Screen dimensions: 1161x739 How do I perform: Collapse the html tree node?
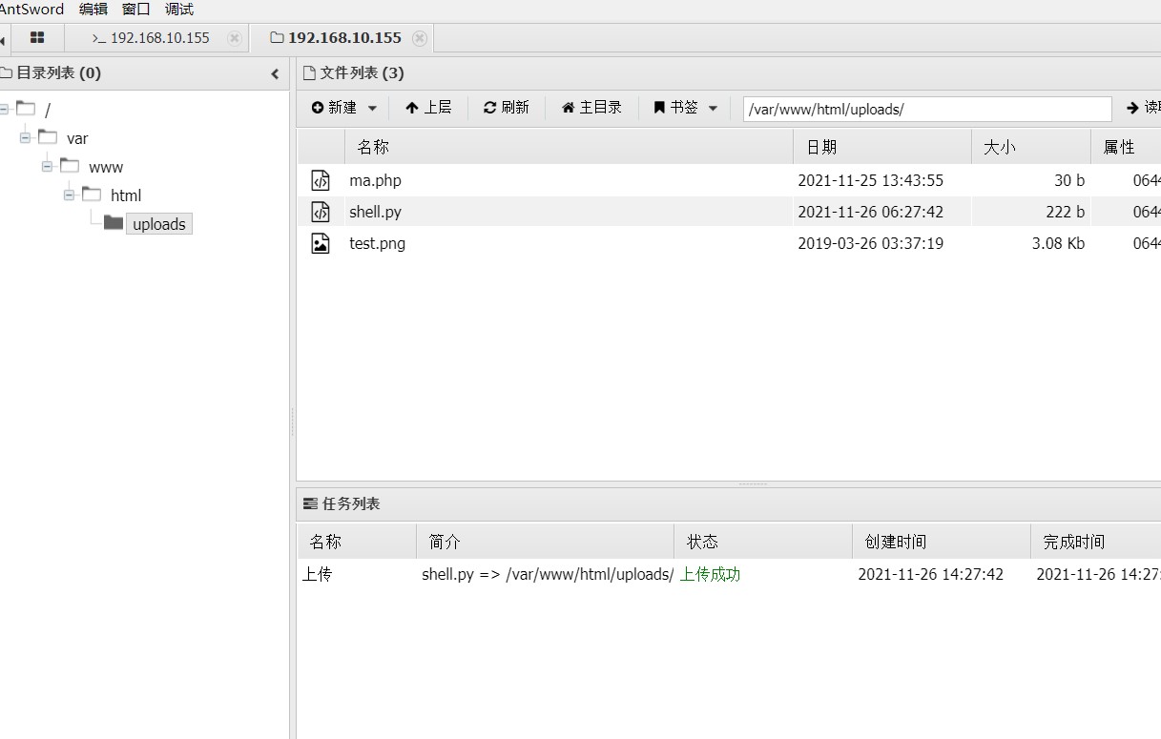pyautogui.click(x=69, y=195)
